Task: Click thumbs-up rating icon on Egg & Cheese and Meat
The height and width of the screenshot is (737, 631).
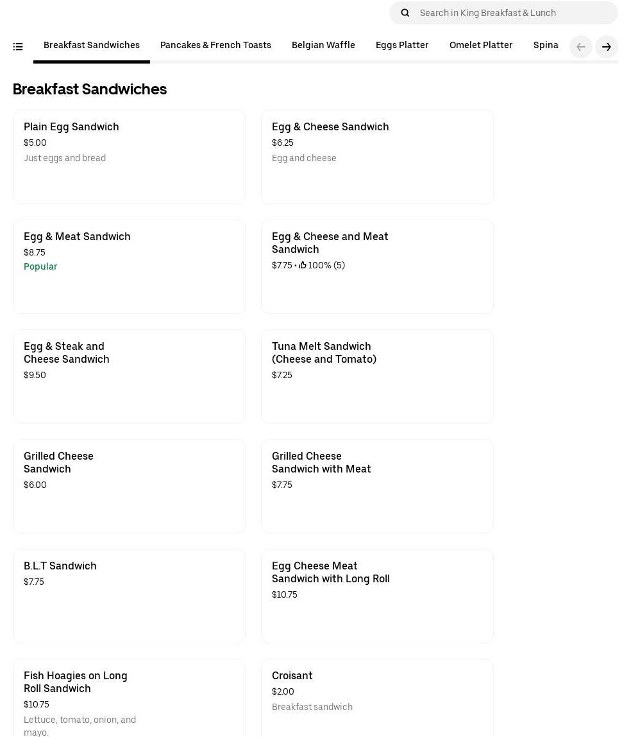Action: pyautogui.click(x=303, y=265)
